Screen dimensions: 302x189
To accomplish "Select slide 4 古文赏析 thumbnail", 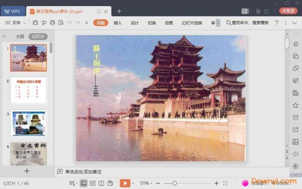I will [x=28, y=154].
